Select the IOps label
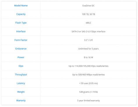This screenshot has height=107, width=138. click(x=21, y=66)
